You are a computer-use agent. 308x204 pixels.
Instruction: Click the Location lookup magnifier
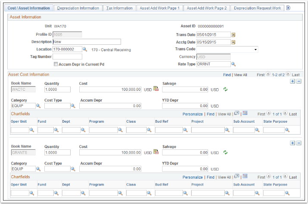(x=85, y=49)
